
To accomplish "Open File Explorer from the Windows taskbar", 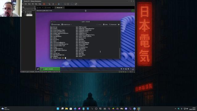I will 67,109.
